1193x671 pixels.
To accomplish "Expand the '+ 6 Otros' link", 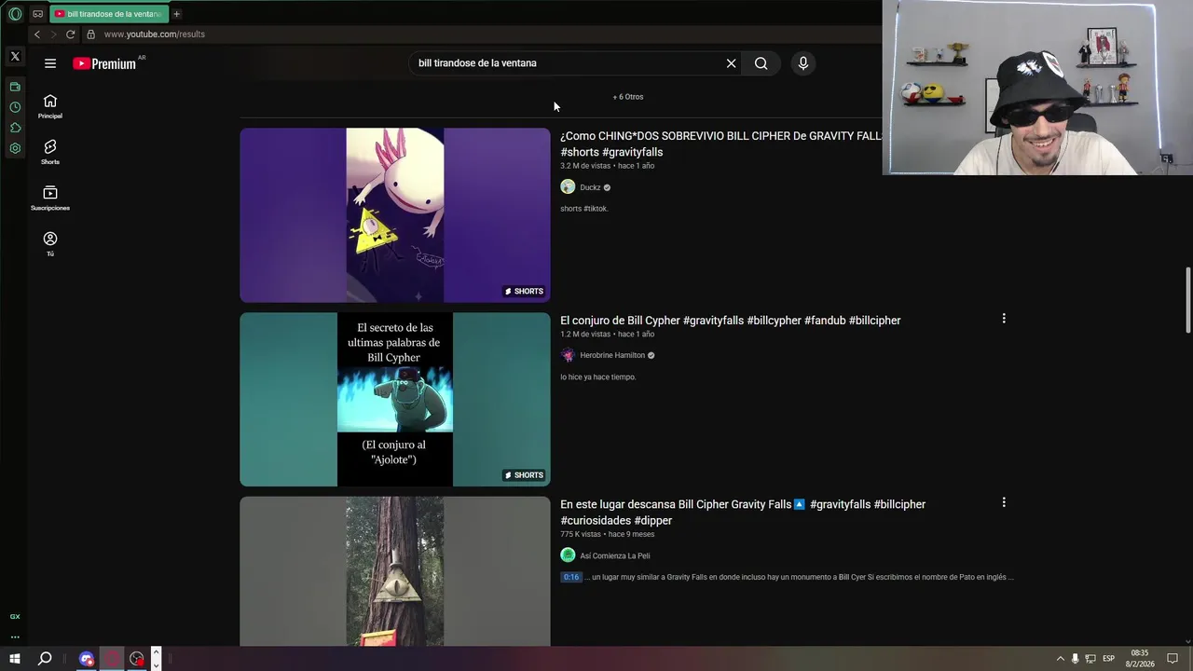I will (x=628, y=97).
